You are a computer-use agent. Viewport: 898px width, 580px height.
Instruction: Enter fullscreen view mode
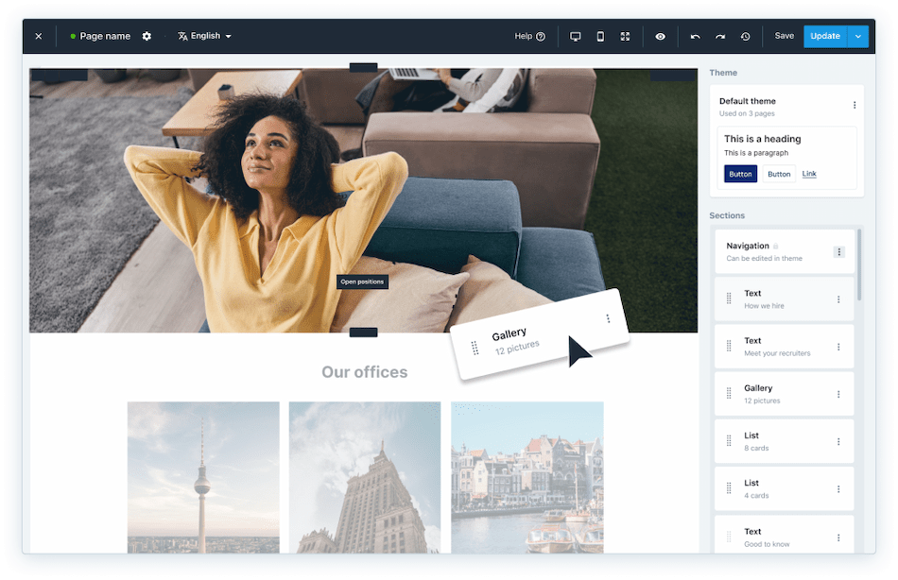(x=625, y=36)
